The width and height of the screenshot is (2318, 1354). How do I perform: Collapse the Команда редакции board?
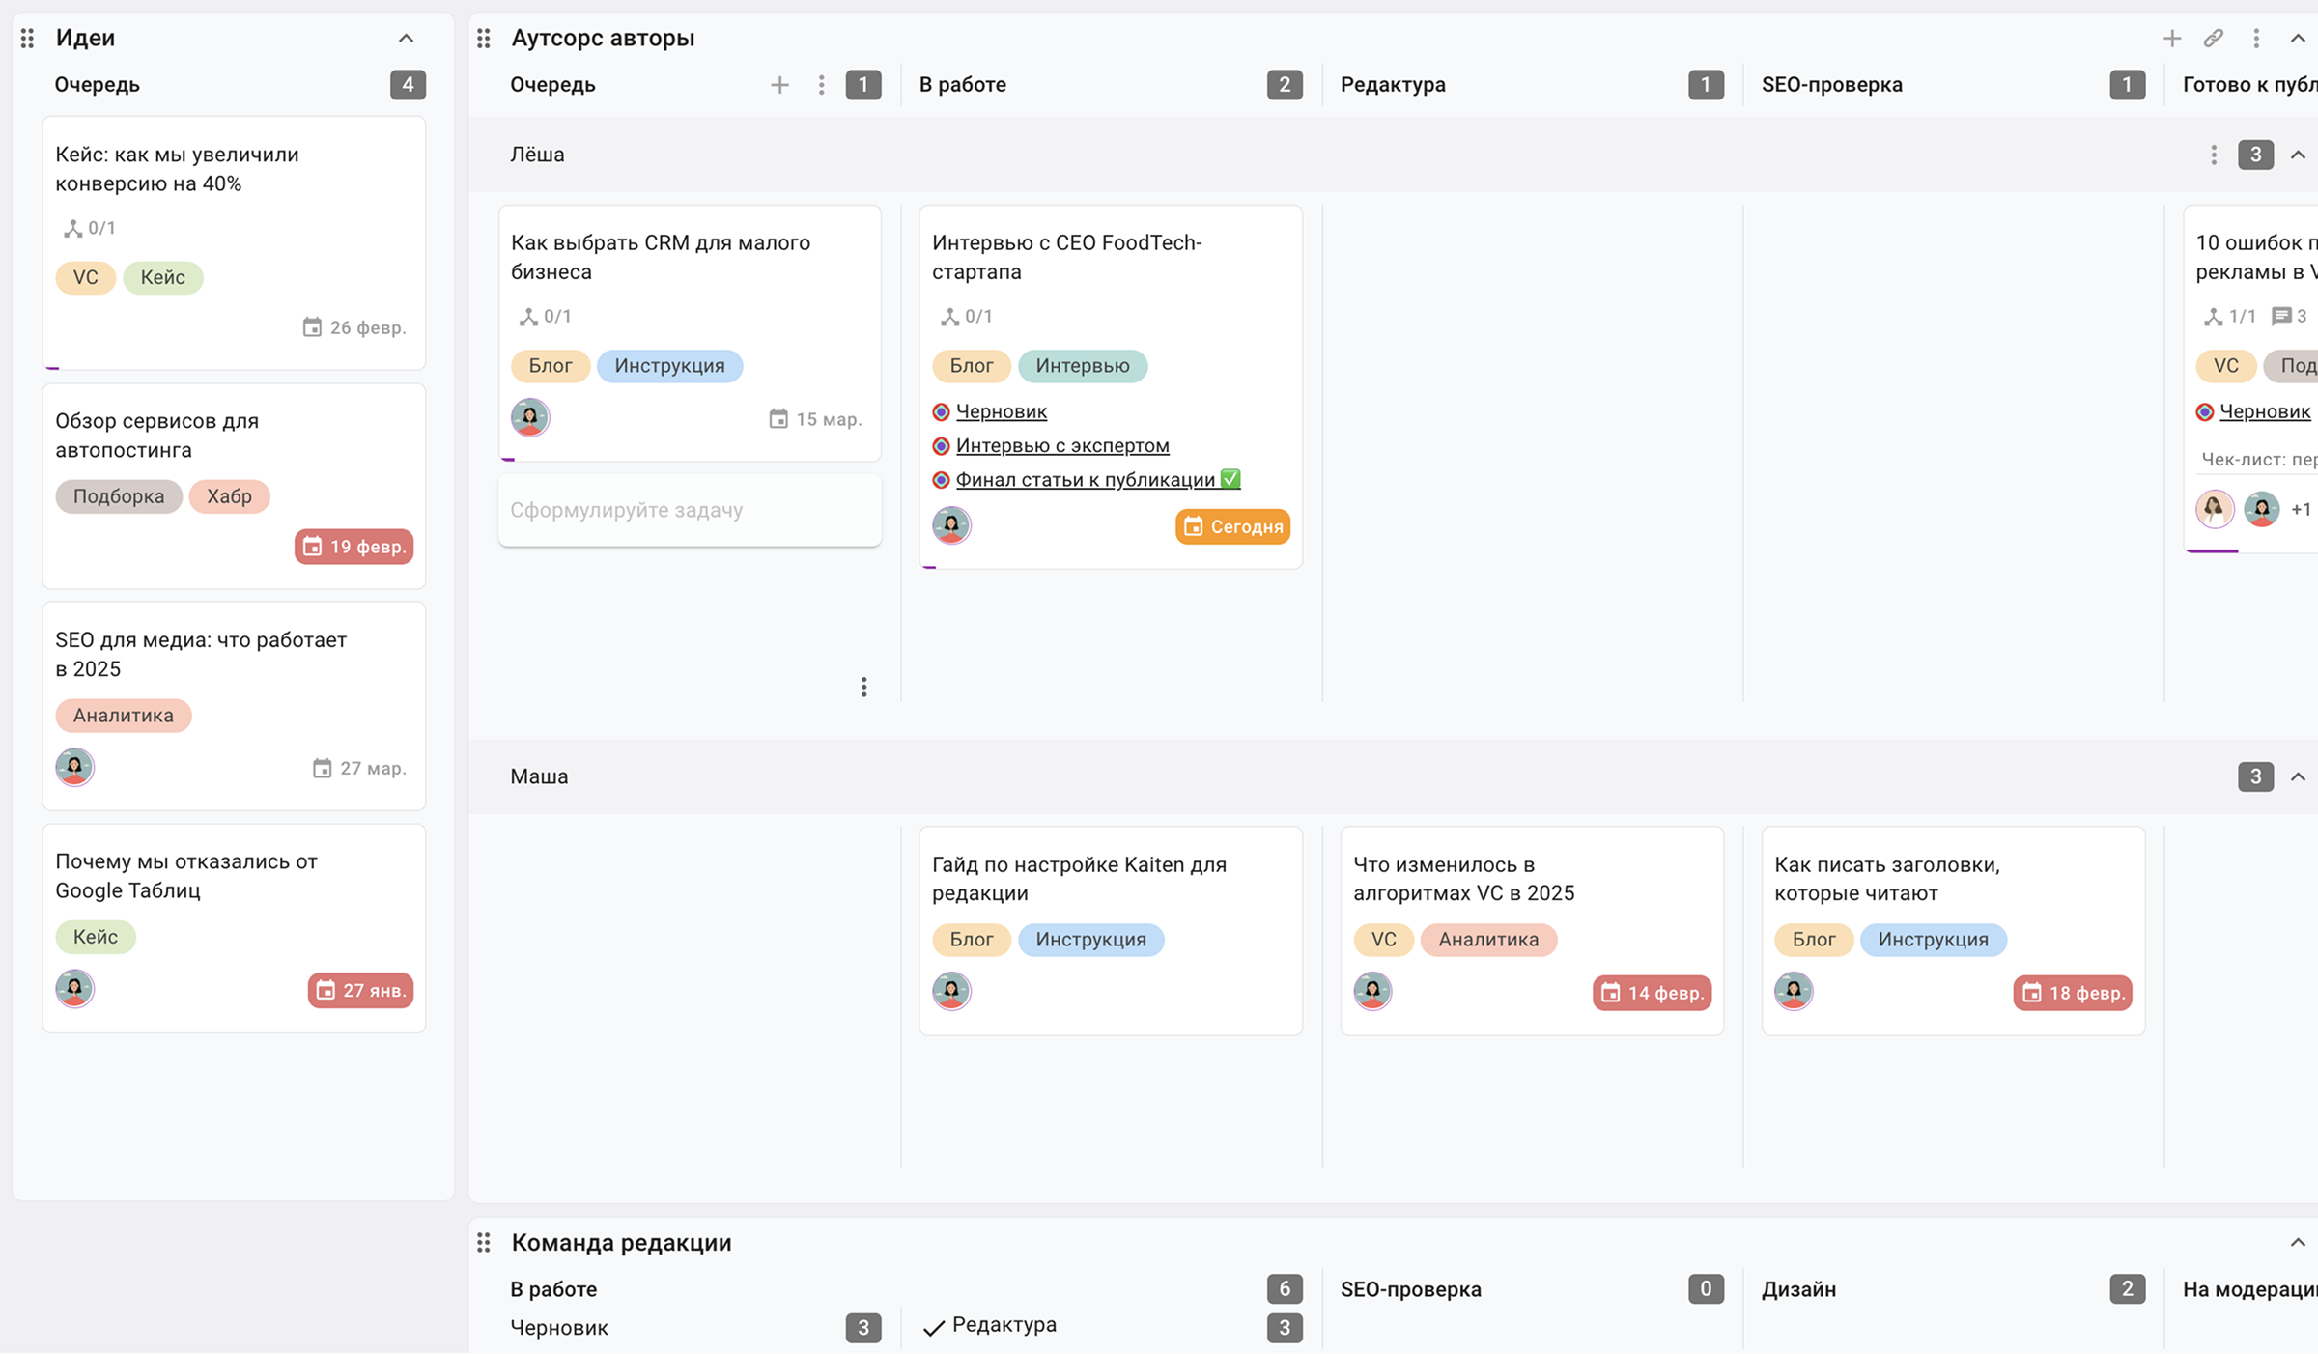pos(2298,1242)
